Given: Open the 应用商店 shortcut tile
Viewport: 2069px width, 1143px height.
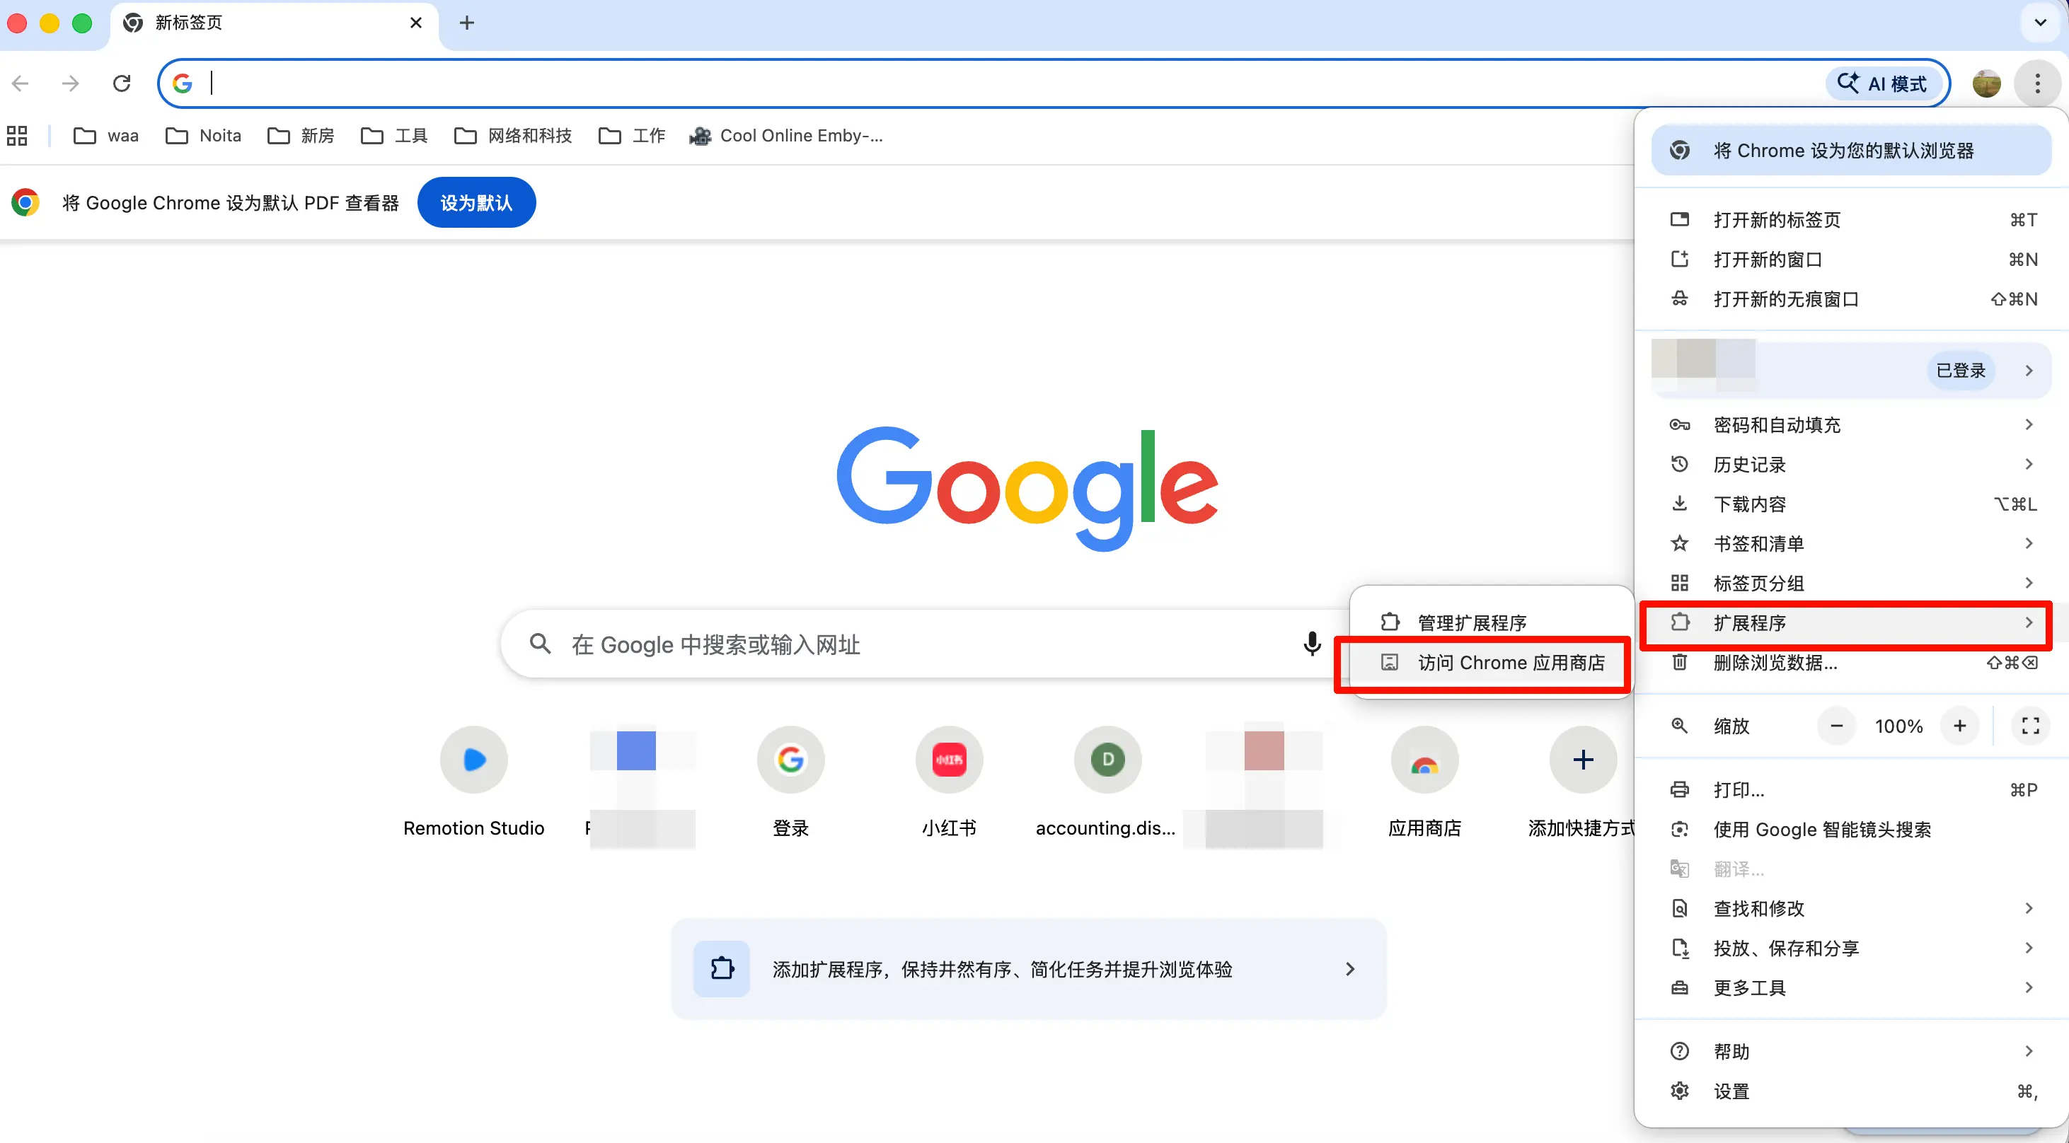Looking at the screenshot, I should click(1424, 760).
